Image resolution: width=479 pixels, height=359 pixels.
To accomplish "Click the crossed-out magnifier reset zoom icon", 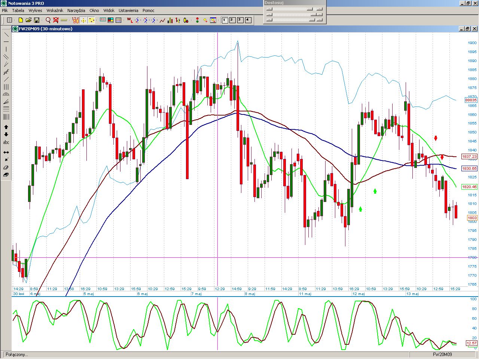I will 56,20.
